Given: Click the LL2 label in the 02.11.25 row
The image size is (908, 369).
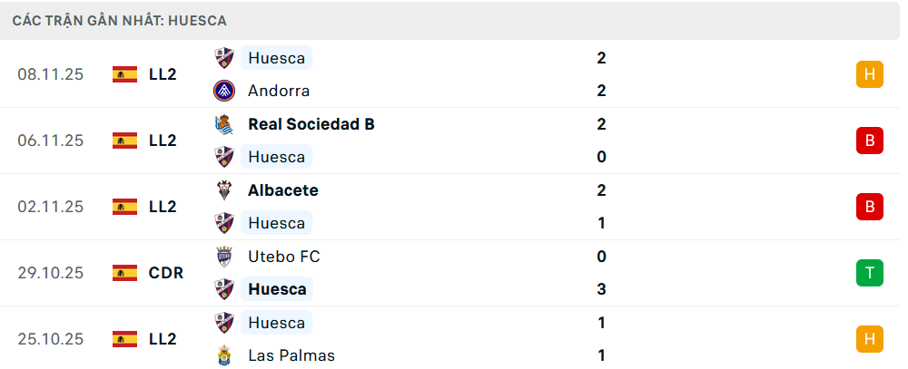Looking at the screenshot, I should click(x=163, y=207).
